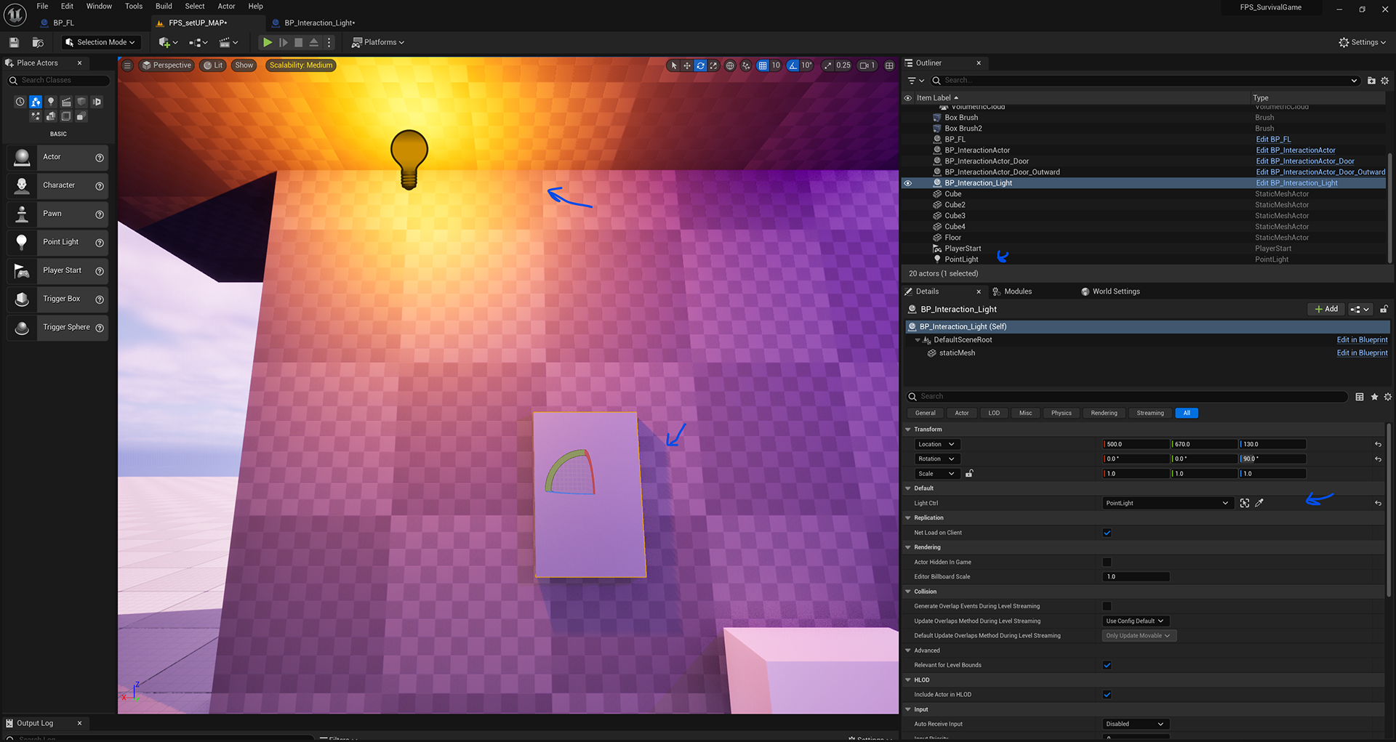Switch to BP_Interaction_Light editor tab

(x=318, y=23)
